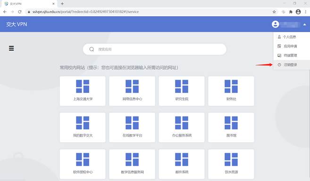The width and height of the screenshot is (310, 181).
Task: Reload the page in browser
Action: pos(20,12)
